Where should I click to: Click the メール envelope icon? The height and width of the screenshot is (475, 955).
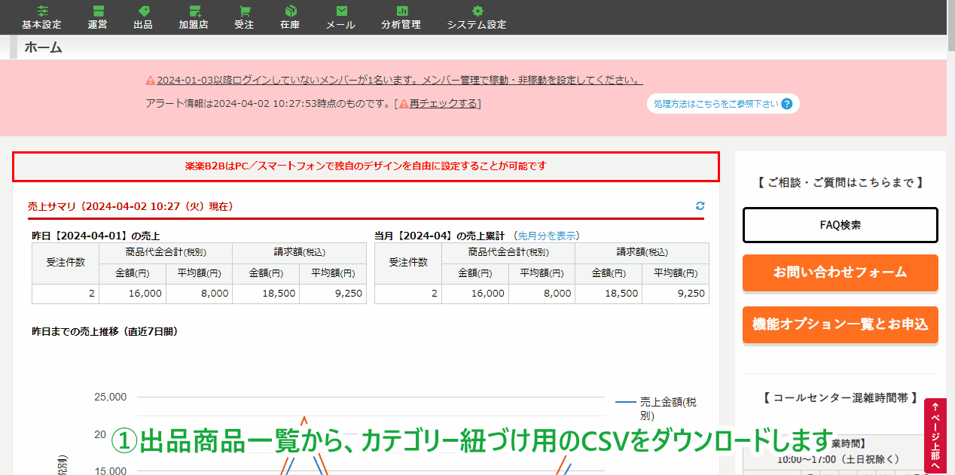pos(340,11)
